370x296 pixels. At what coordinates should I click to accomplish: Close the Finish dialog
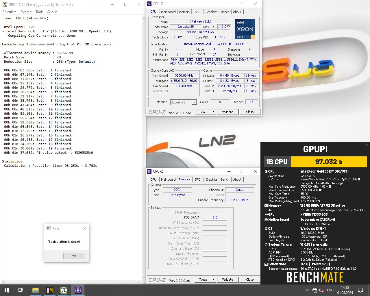(84, 228)
